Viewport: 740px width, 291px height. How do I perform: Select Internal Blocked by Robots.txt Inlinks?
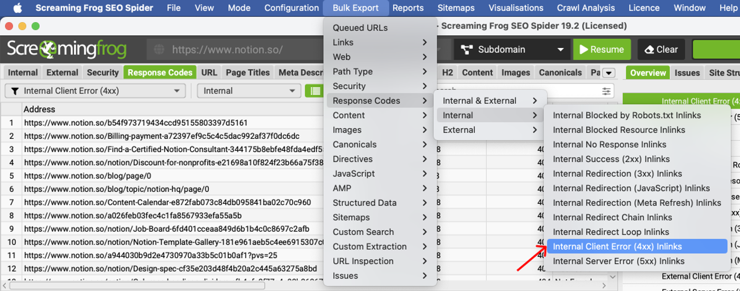click(637, 115)
